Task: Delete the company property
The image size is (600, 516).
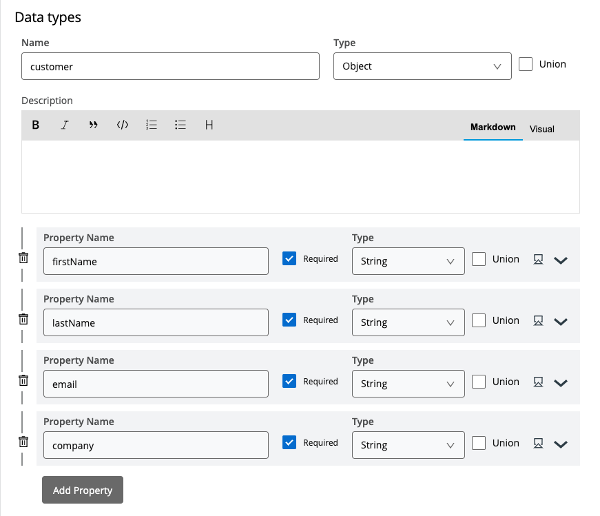Action: (23, 442)
